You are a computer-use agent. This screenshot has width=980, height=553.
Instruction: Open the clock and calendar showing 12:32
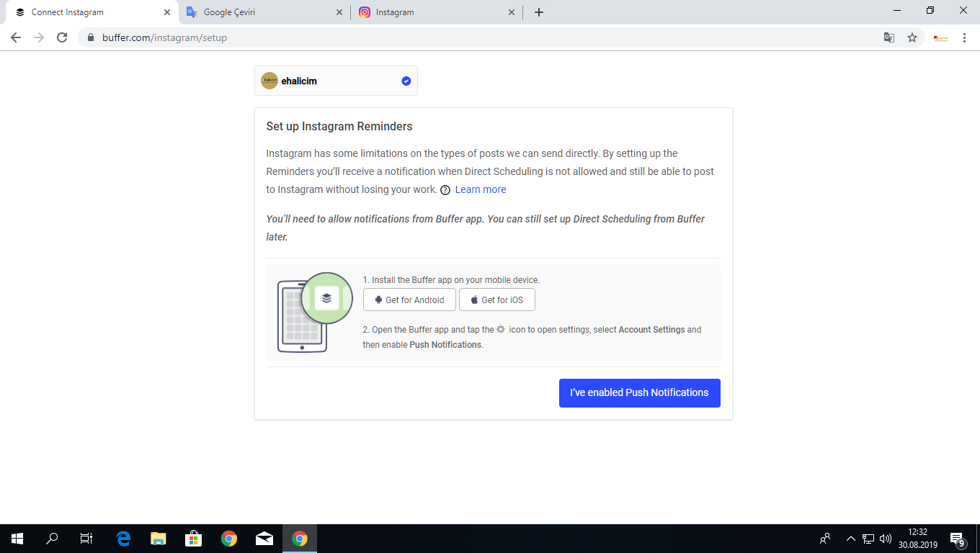tap(918, 539)
